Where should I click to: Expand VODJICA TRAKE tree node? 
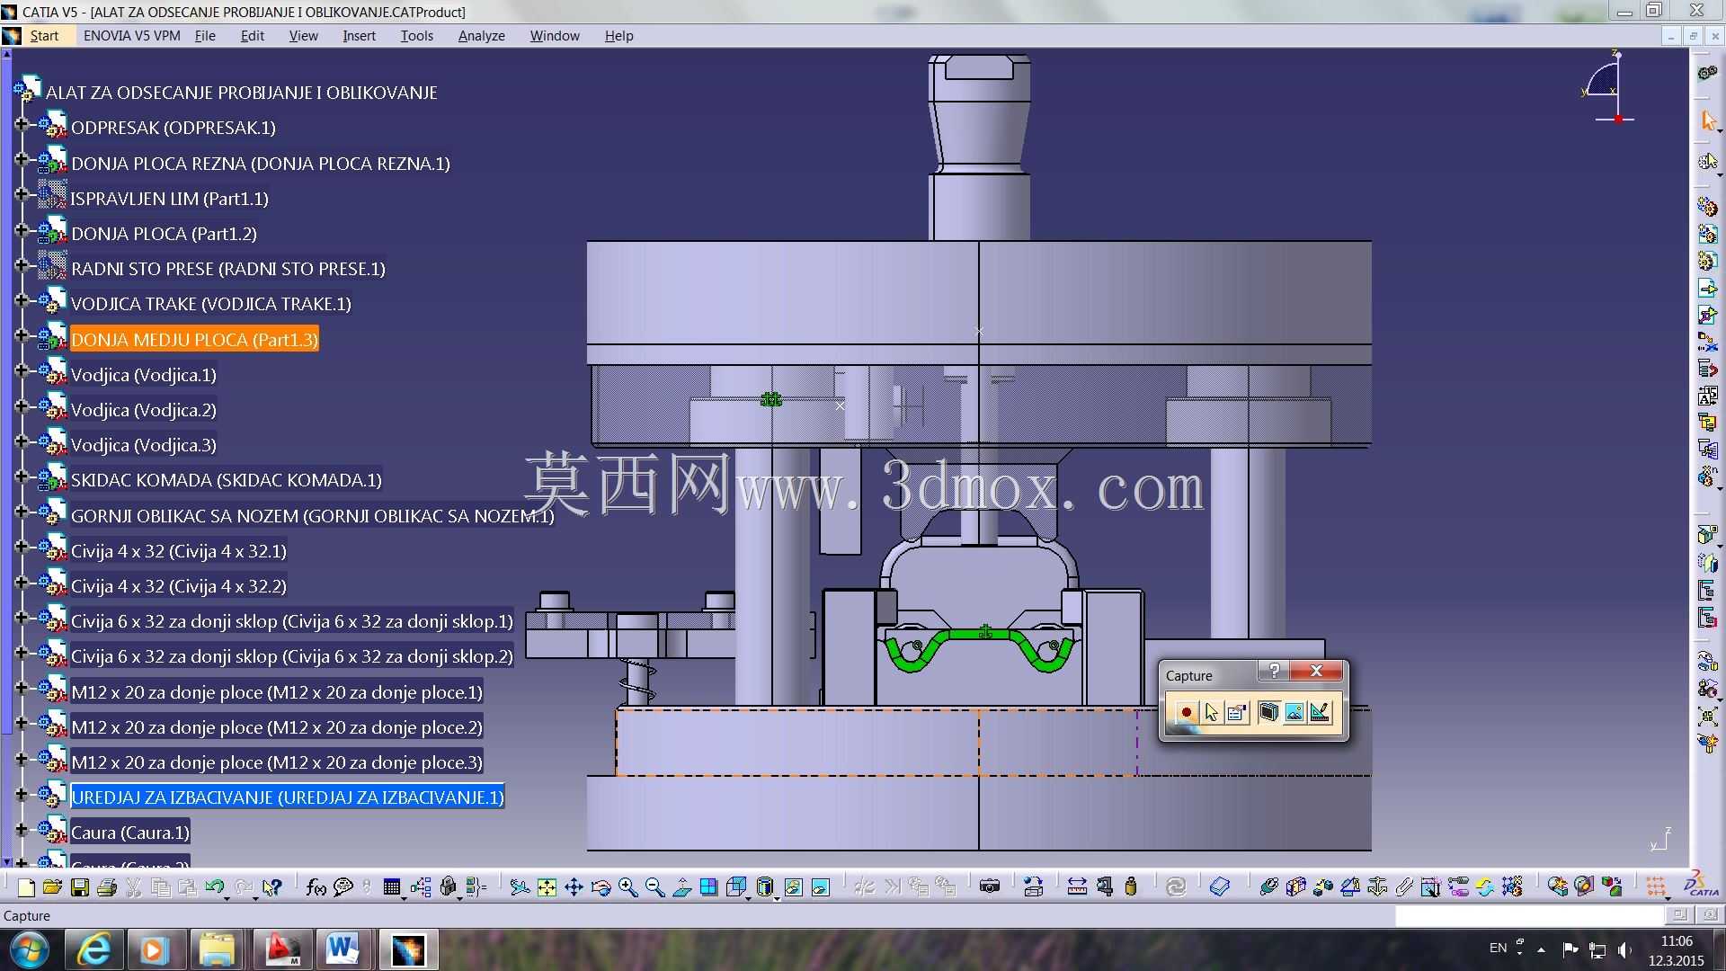coord(21,300)
